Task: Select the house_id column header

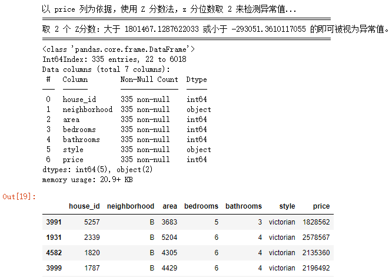Action: tap(84, 206)
